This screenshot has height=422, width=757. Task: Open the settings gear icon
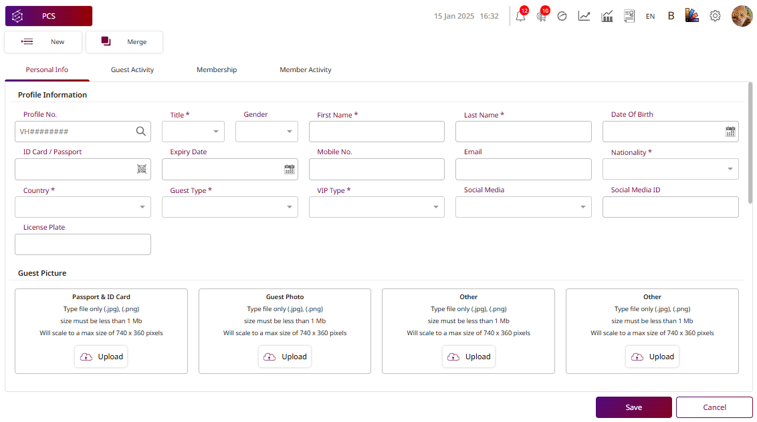click(715, 16)
